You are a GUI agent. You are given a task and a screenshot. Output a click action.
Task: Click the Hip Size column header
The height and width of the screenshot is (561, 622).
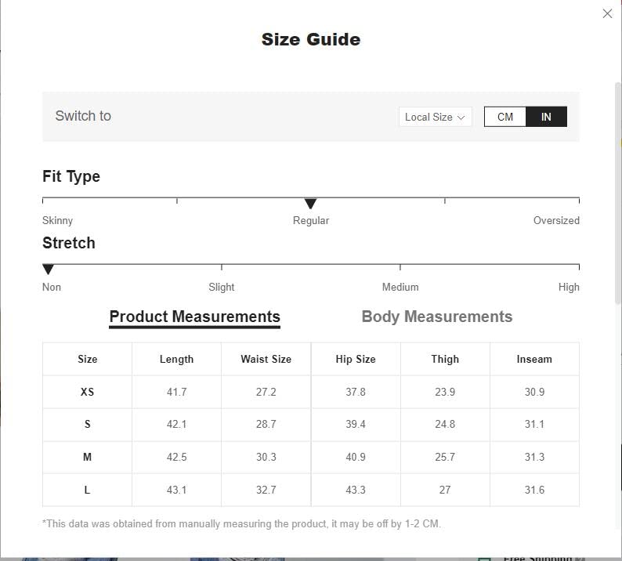coord(356,359)
